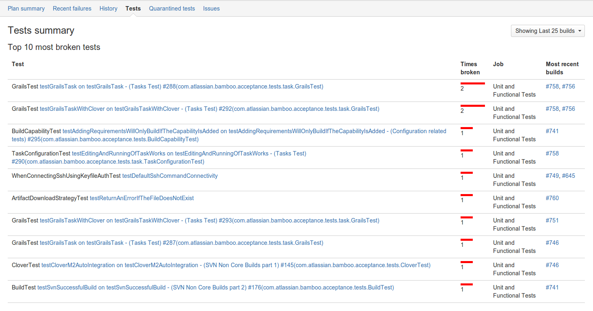This screenshot has height=311, width=593.
Task: Click red broken bar for testGrailsTaskWithClover #292
Action: (x=473, y=106)
